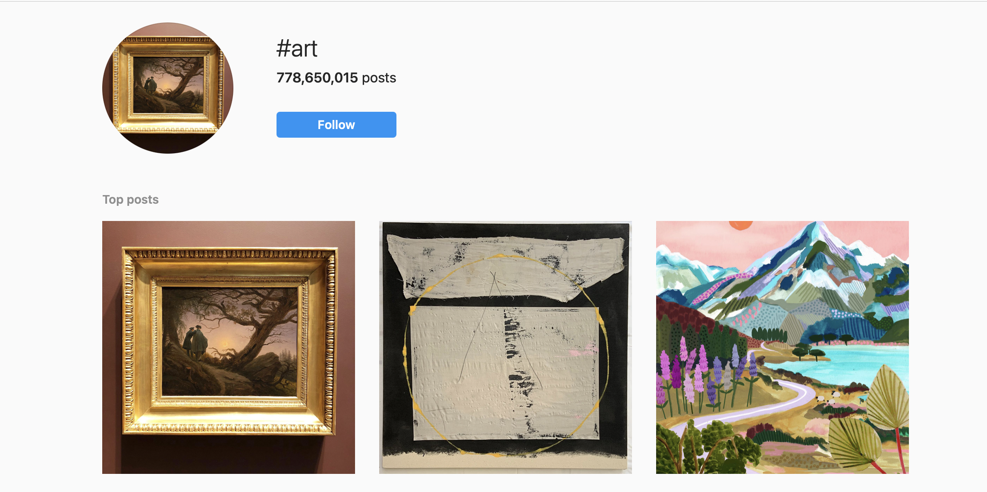Open the gold-framed painting post
This screenshot has width=987, height=492.
(x=229, y=347)
